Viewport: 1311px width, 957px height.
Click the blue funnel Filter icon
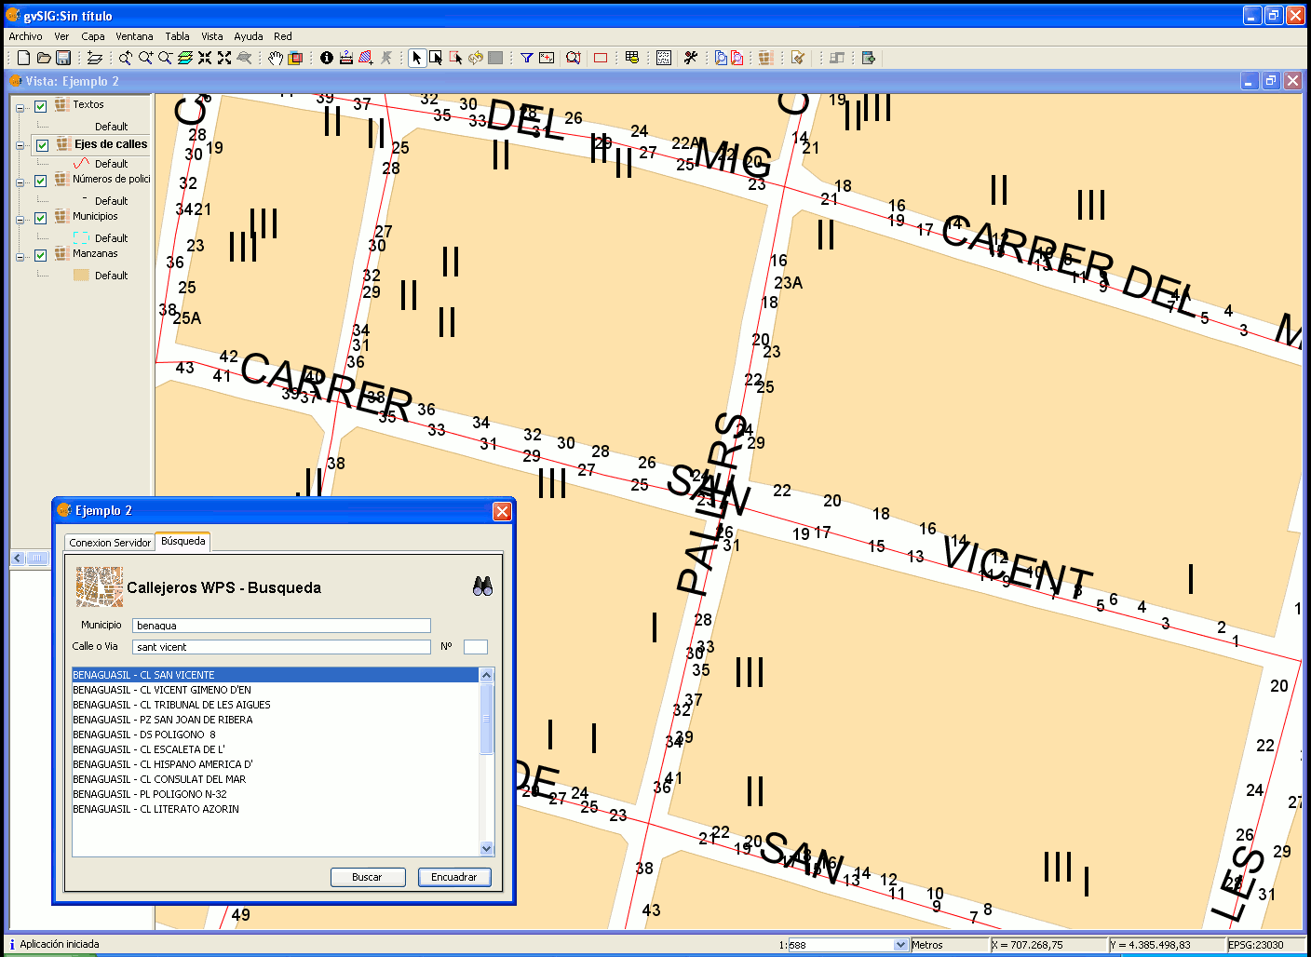[x=526, y=58]
